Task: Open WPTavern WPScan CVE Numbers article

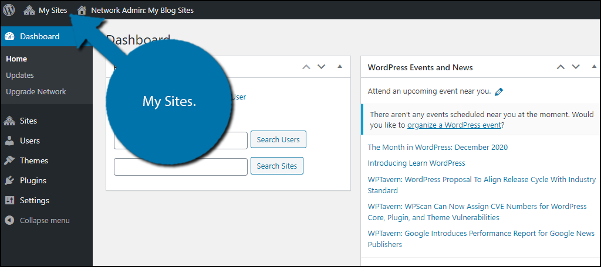Action: (477, 212)
